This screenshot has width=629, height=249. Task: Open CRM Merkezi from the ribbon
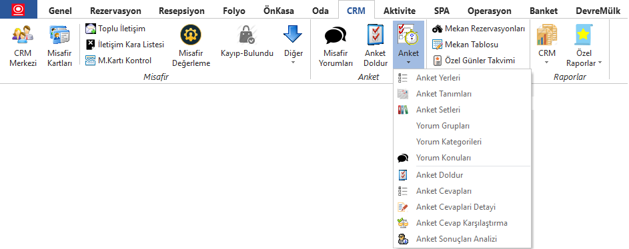point(23,46)
